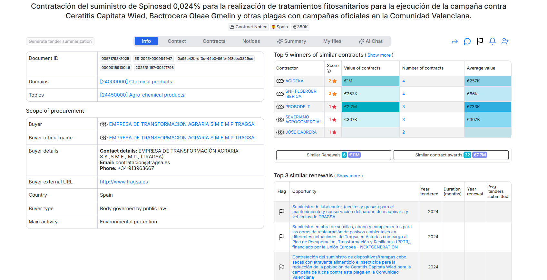Click document ID 0000016910046
The width and height of the screenshot is (547, 280).
tap(116, 68)
